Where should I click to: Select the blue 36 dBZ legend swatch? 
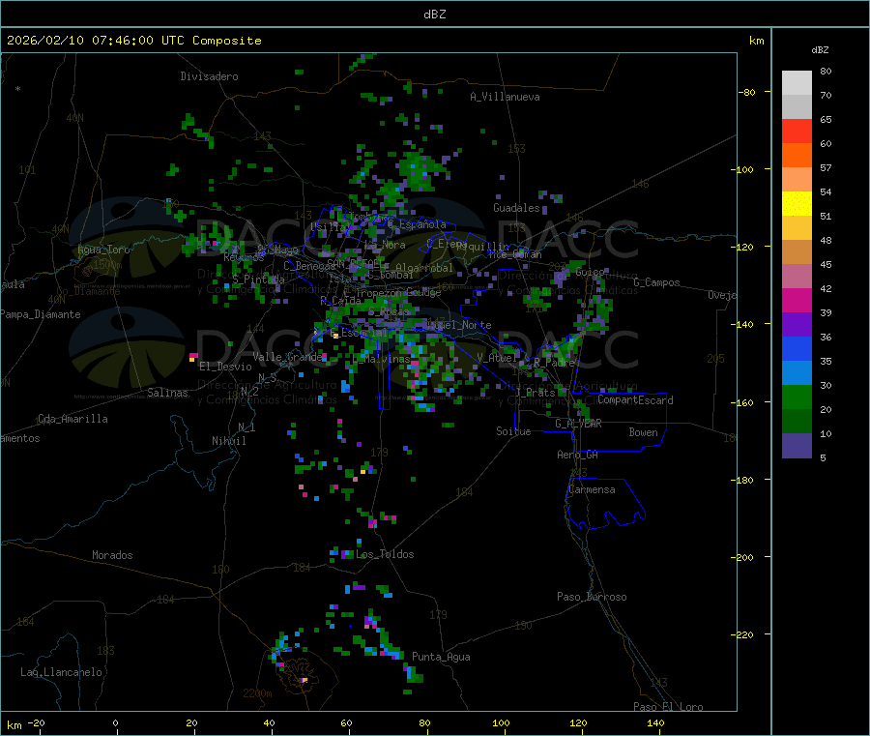(x=797, y=348)
